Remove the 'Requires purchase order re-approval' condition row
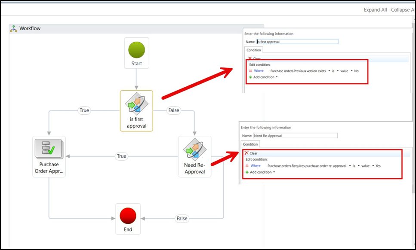Screen dimensions: 416x250 tap(247, 166)
